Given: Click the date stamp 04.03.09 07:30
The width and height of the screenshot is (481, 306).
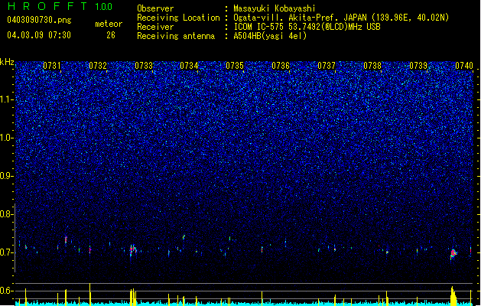Looking at the screenshot, I should pyautogui.click(x=39, y=35).
